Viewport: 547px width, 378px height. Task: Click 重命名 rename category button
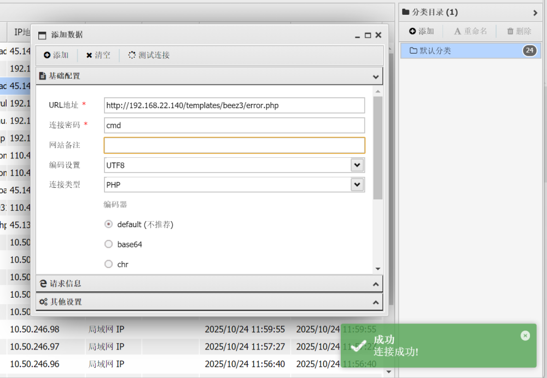click(470, 31)
